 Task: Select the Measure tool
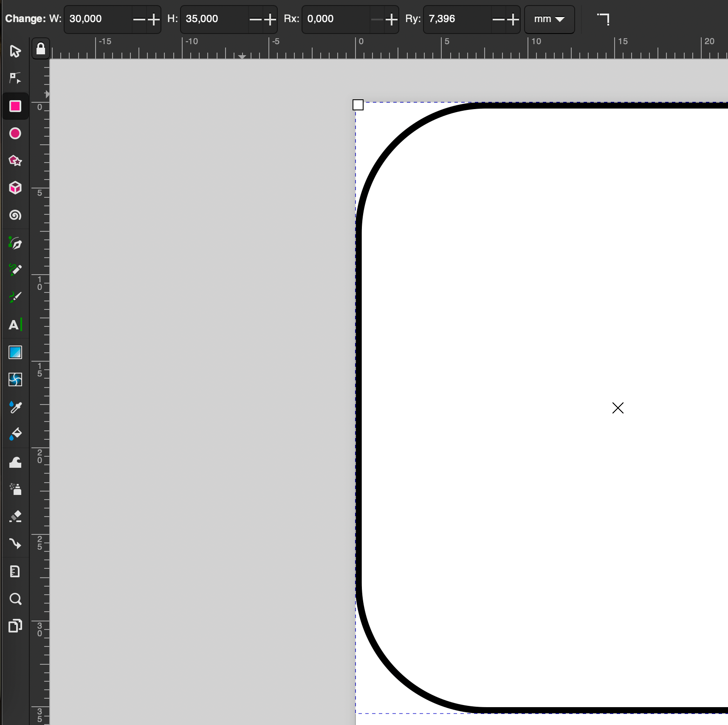(15, 572)
